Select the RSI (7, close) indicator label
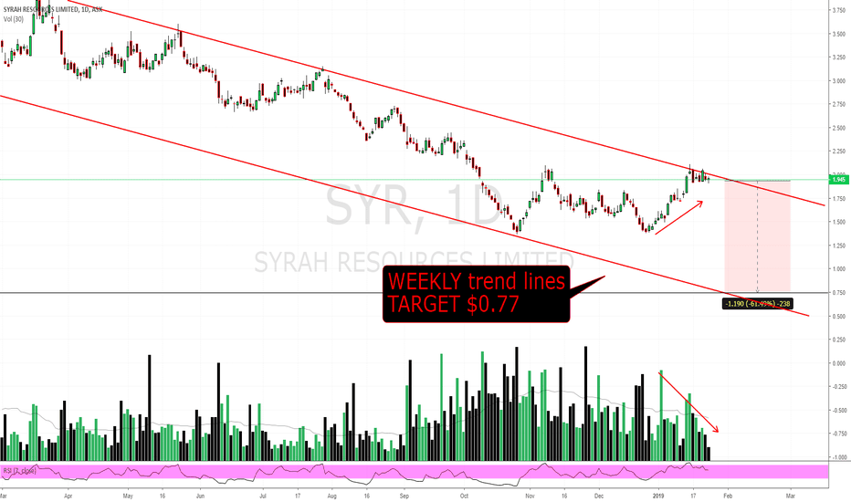The height and width of the screenshot is (502, 851). coord(19,471)
